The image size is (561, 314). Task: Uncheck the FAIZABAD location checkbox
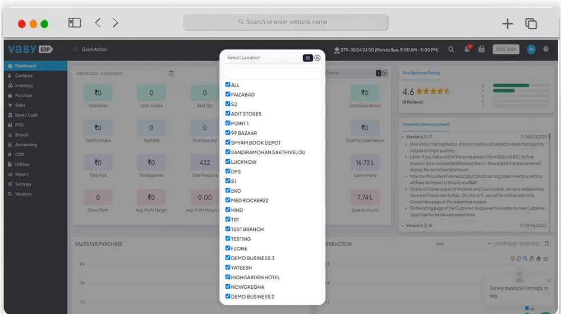pos(228,94)
